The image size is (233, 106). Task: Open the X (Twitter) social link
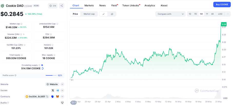(x=53, y=90)
